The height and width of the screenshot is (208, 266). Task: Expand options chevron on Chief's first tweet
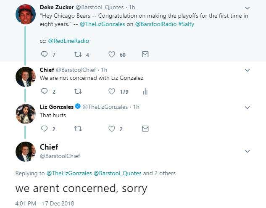coord(247,70)
